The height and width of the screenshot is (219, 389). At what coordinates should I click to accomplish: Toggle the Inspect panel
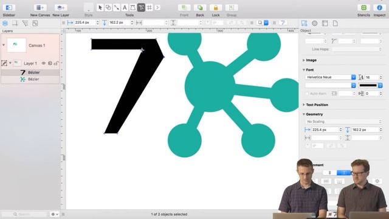379,8
